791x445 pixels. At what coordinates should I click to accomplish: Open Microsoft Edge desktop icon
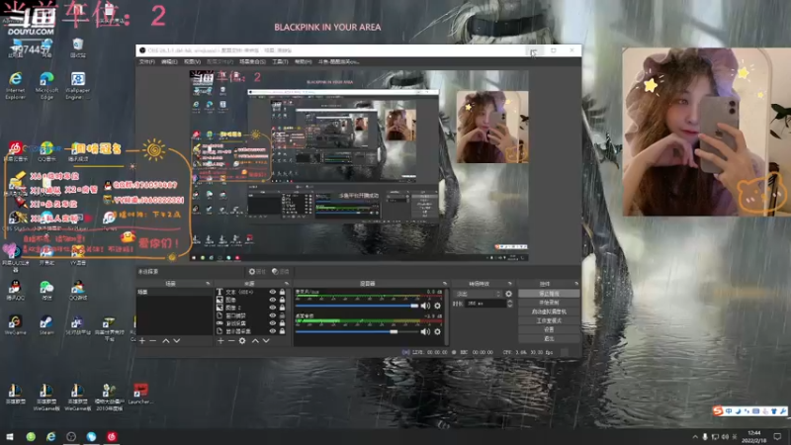(46, 85)
